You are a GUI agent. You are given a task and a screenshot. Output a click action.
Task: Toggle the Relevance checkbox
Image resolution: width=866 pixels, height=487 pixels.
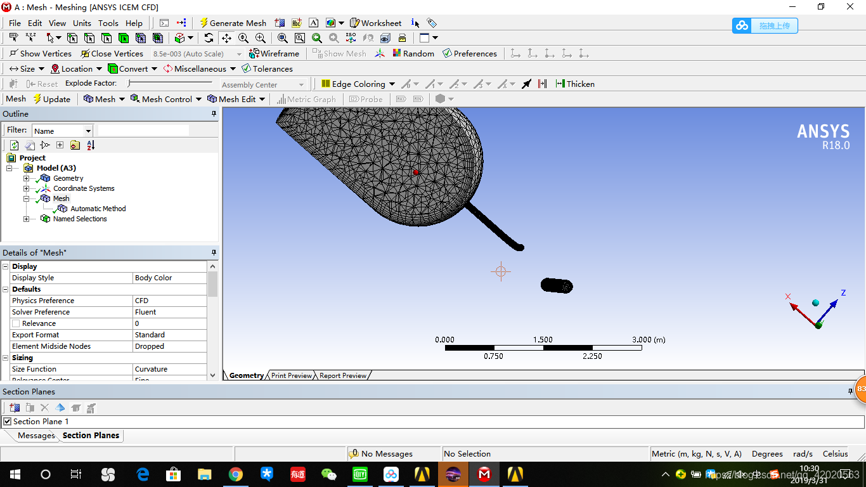pyautogui.click(x=16, y=323)
